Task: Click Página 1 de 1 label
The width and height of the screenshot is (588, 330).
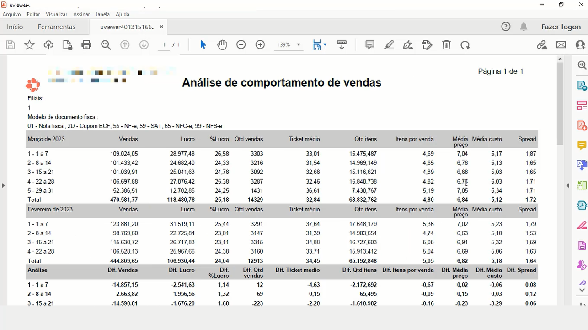Action: [x=501, y=71]
